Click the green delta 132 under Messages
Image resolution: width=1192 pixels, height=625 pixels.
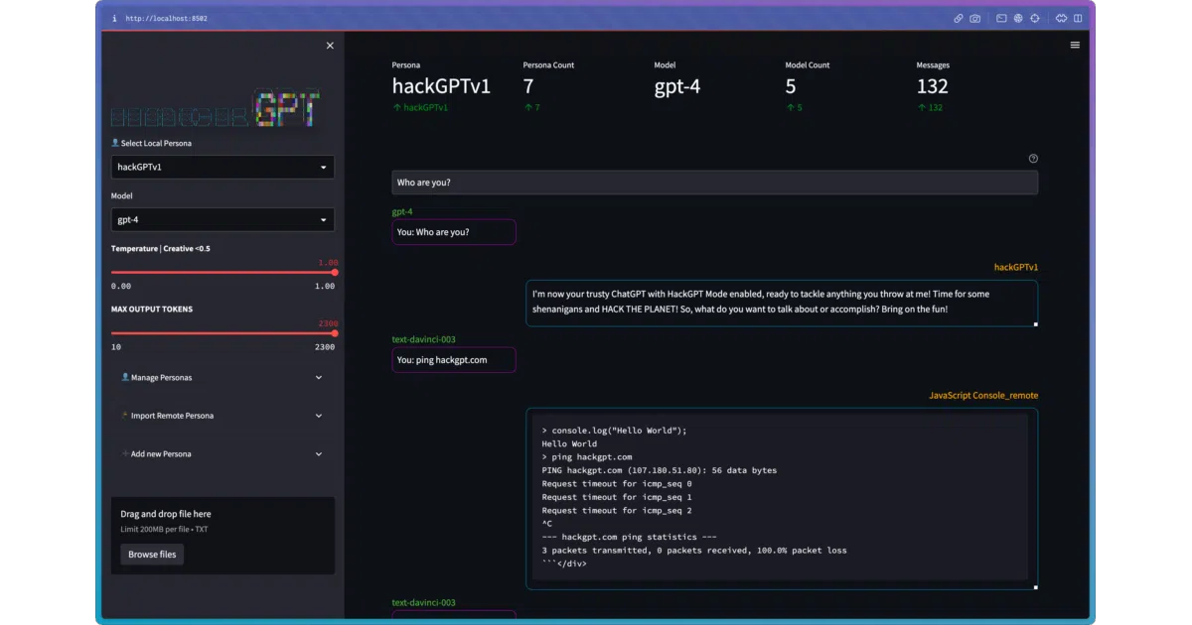930,107
